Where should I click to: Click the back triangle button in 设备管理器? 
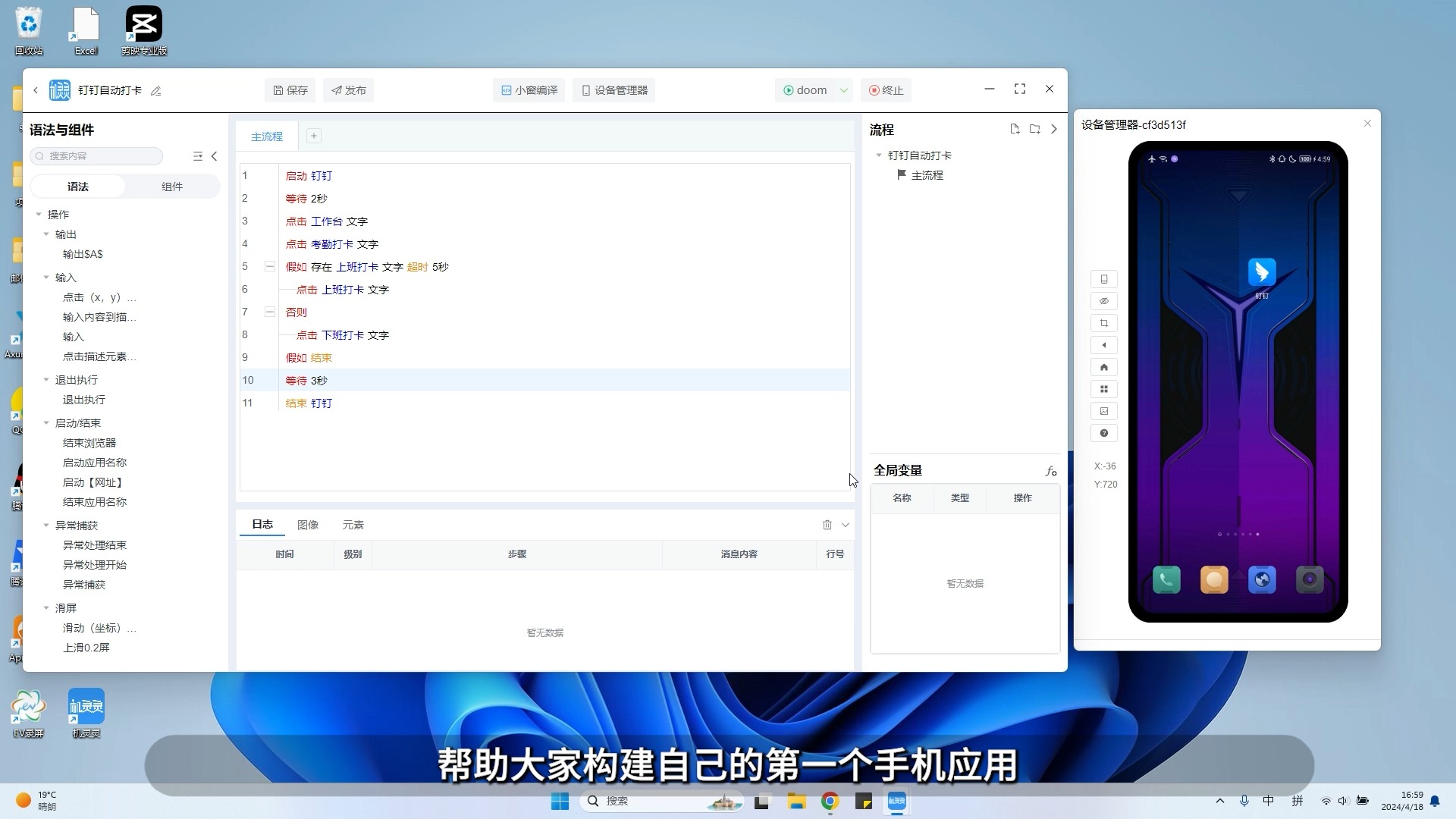click(x=1104, y=345)
